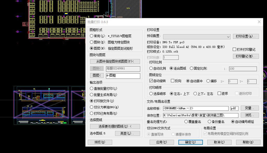Screen dimensions: 267x153
Task: Close the 批量打印 dialog
Action: point(259,22)
